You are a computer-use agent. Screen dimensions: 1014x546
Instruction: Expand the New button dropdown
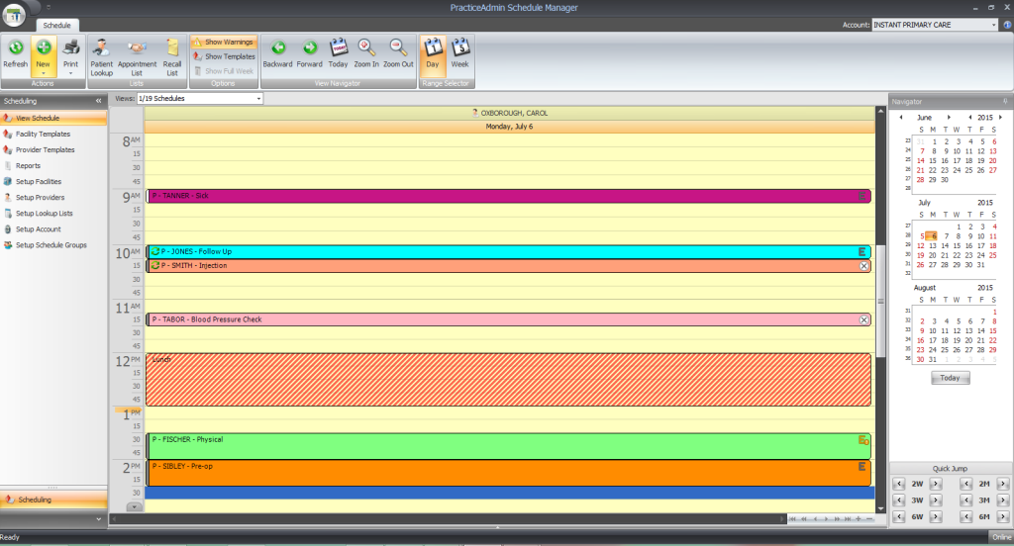click(x=44, y=72)
